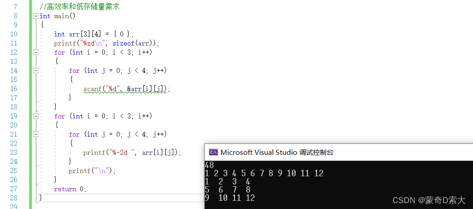Click the printf("\n") statement on line 25
Image resolution: width=473 pixels, height=209 pixels.
92,171
